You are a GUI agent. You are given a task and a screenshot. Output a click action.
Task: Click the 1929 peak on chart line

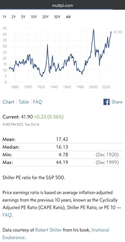(47, 45)
